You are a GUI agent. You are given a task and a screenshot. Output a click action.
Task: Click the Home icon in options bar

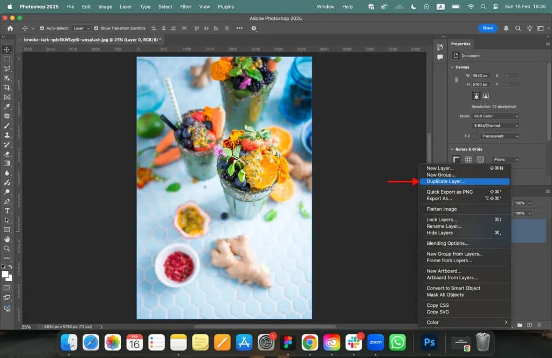coord(10,29)
